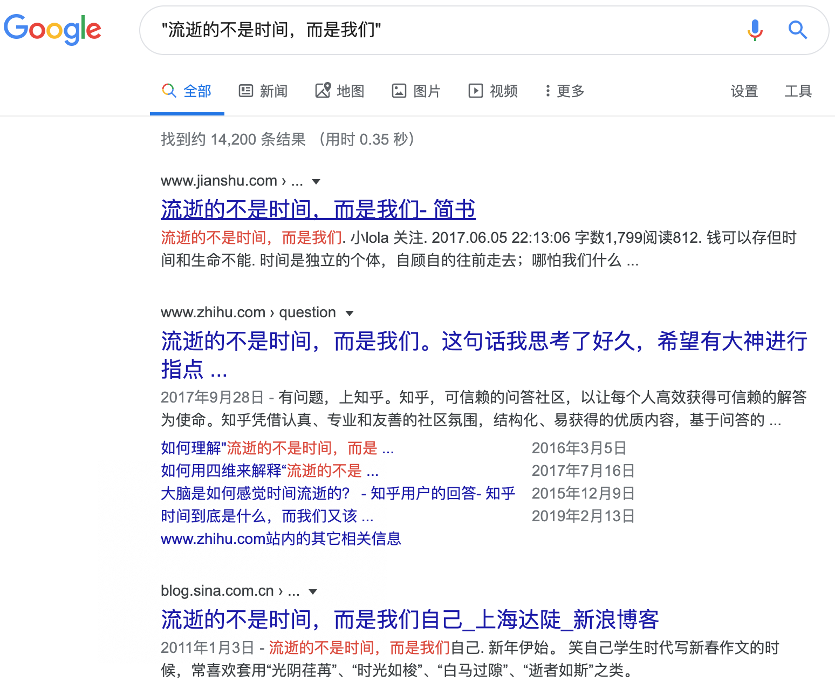Open the zhihu result 这句话我思考了好久
The width and height of the screenshot is (835, 695).
tap(484, 355)
